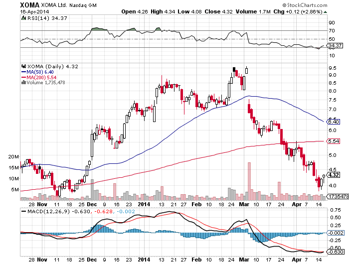
Task: Click the Apr label on MACD axis
Action: 297,260
